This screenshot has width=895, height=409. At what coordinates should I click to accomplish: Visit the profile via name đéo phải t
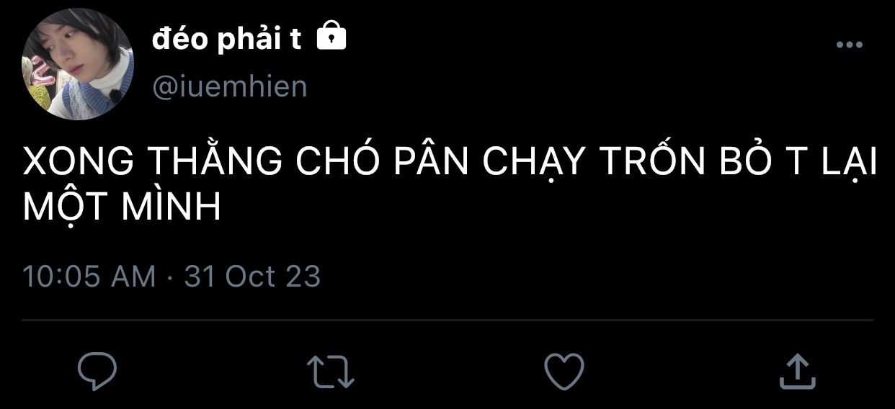[226, 40]
